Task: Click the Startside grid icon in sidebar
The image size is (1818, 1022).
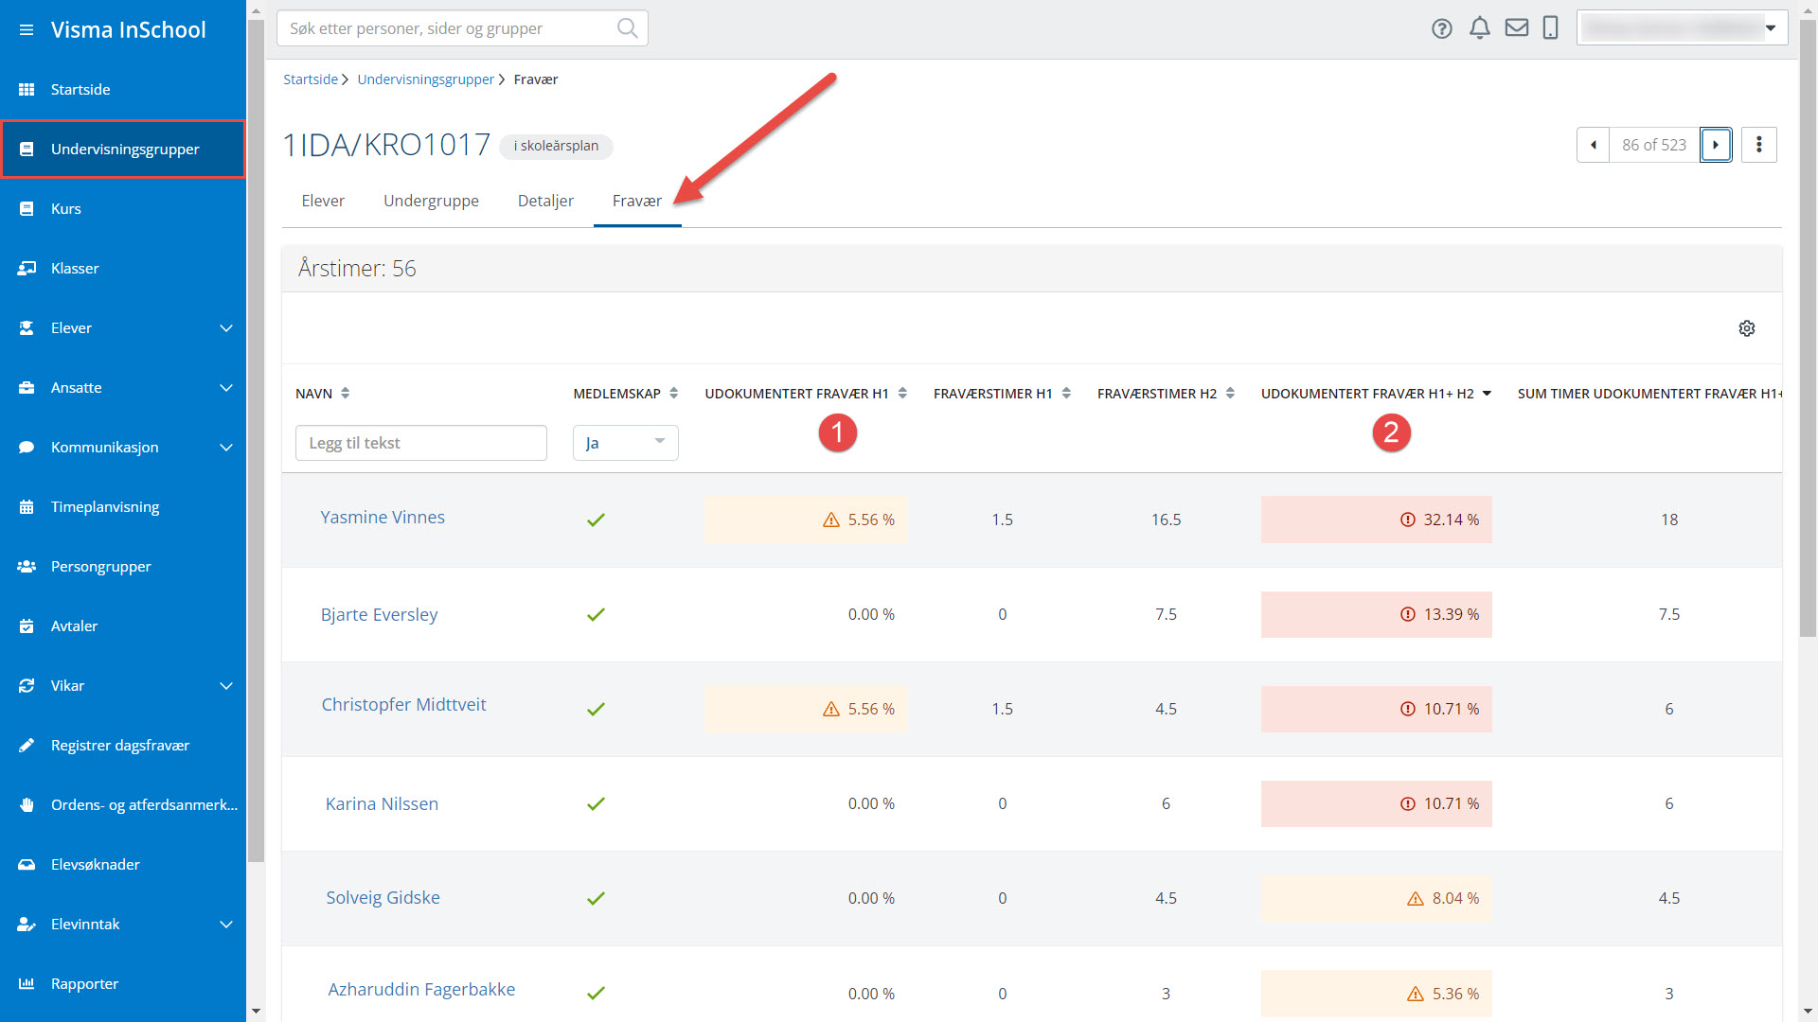Action: coord(27,90)
